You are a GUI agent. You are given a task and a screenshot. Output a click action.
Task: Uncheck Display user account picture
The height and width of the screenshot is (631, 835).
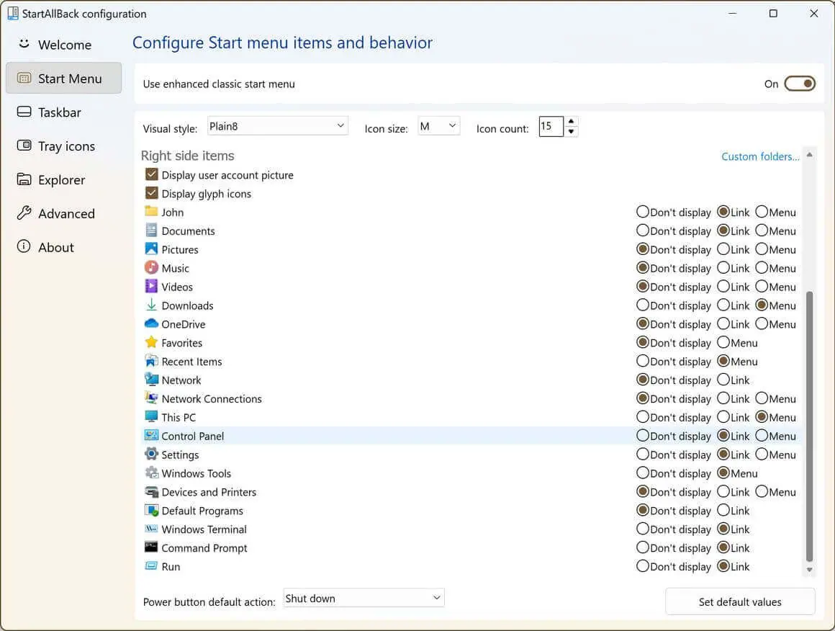coord(152,175)
